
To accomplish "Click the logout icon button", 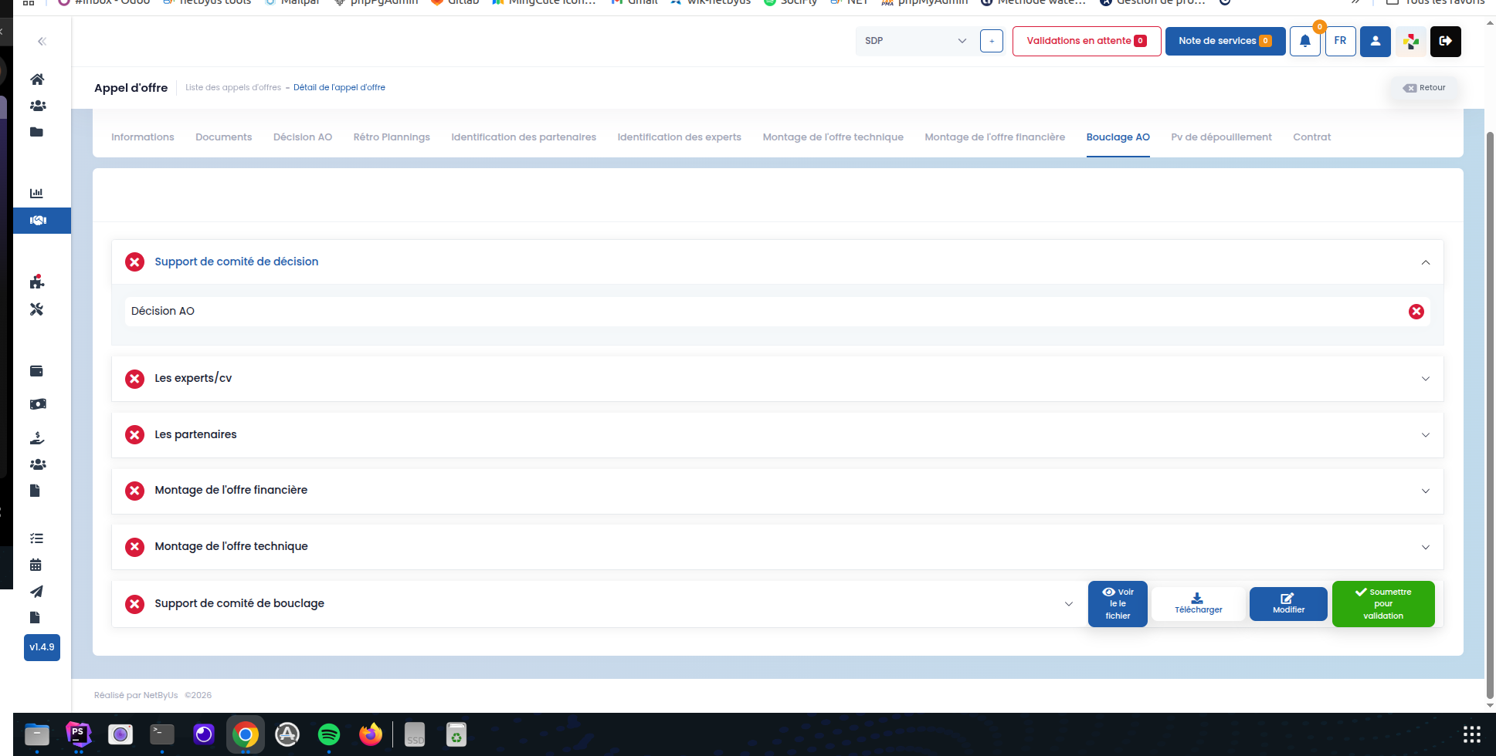I will click(x=1445, y=42).
